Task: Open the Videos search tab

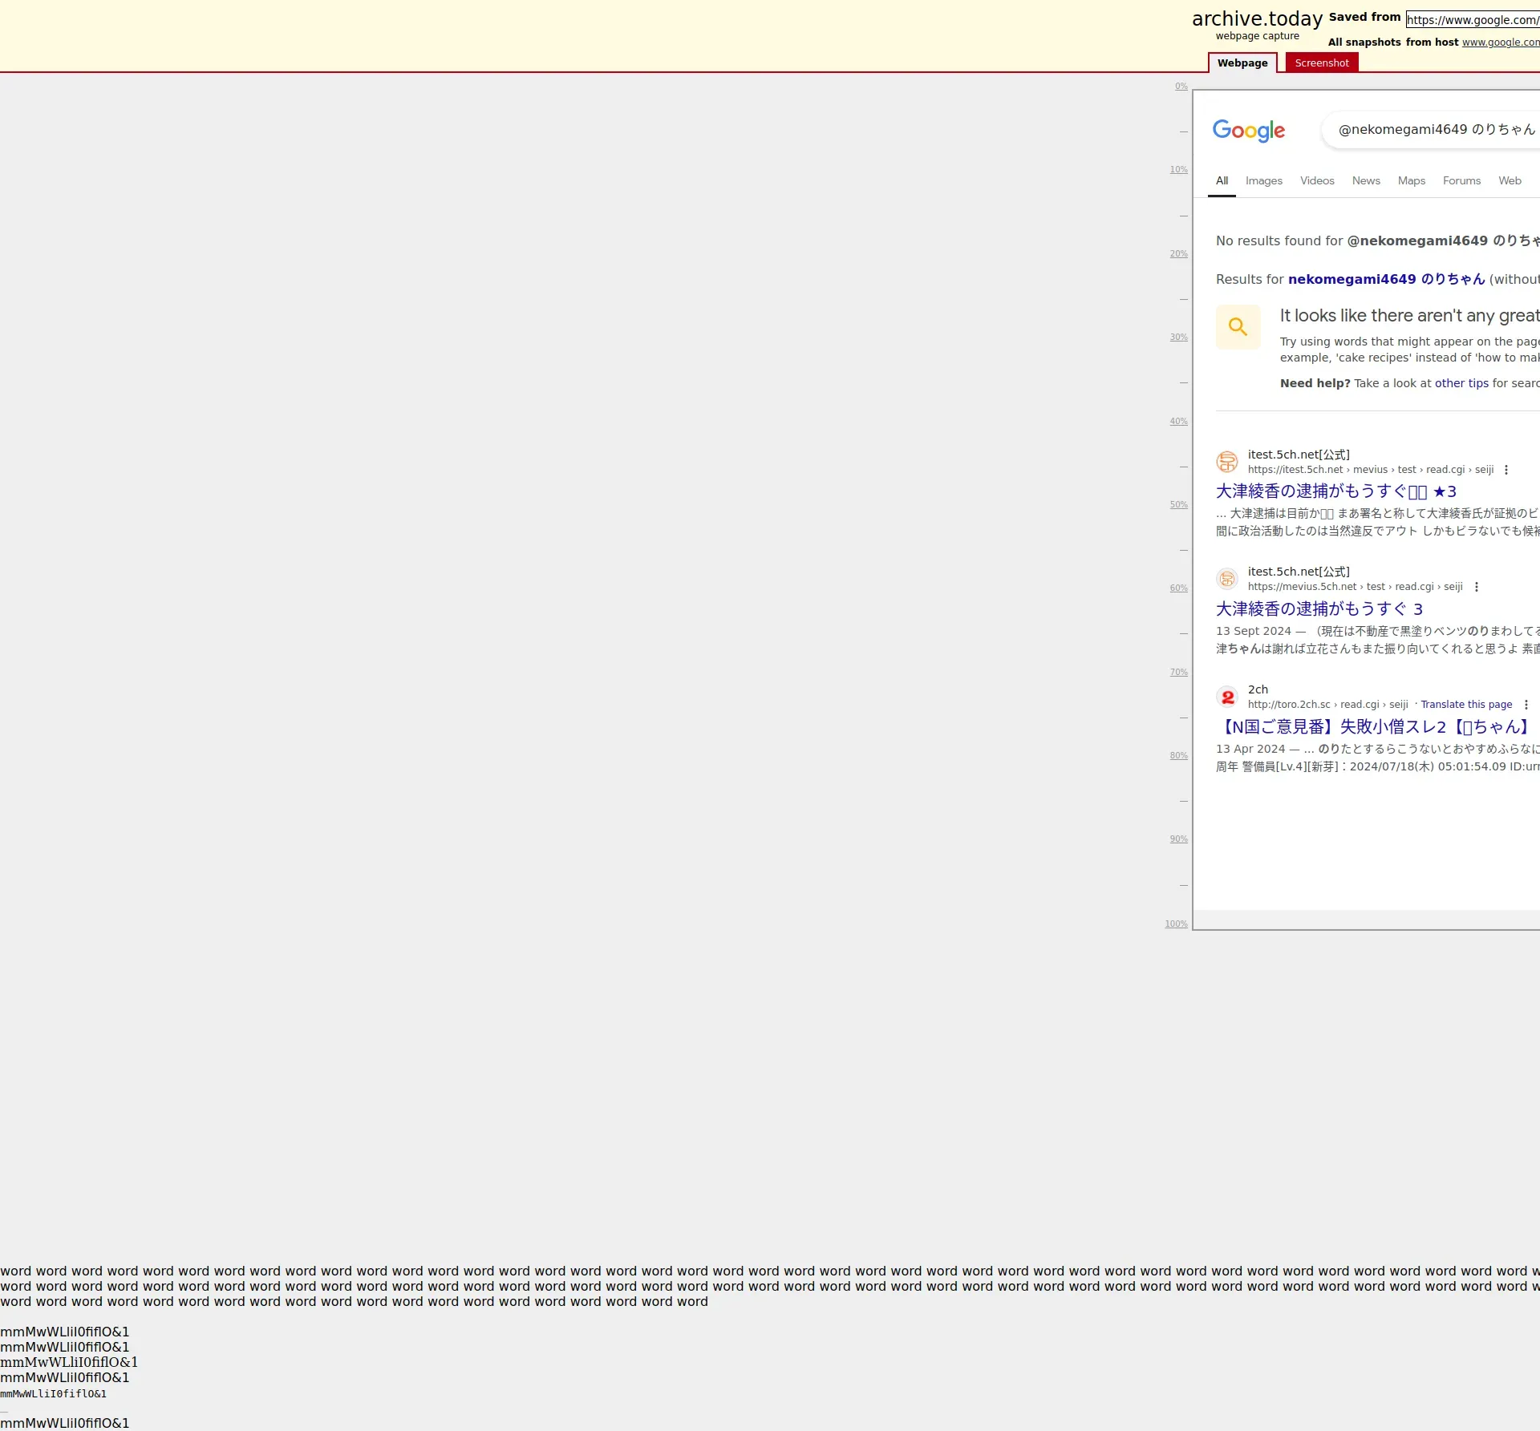Action: 1316,180
